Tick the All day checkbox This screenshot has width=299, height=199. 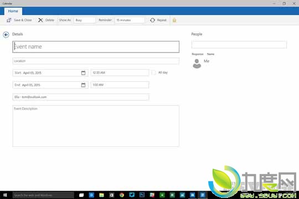coord(153,72)
